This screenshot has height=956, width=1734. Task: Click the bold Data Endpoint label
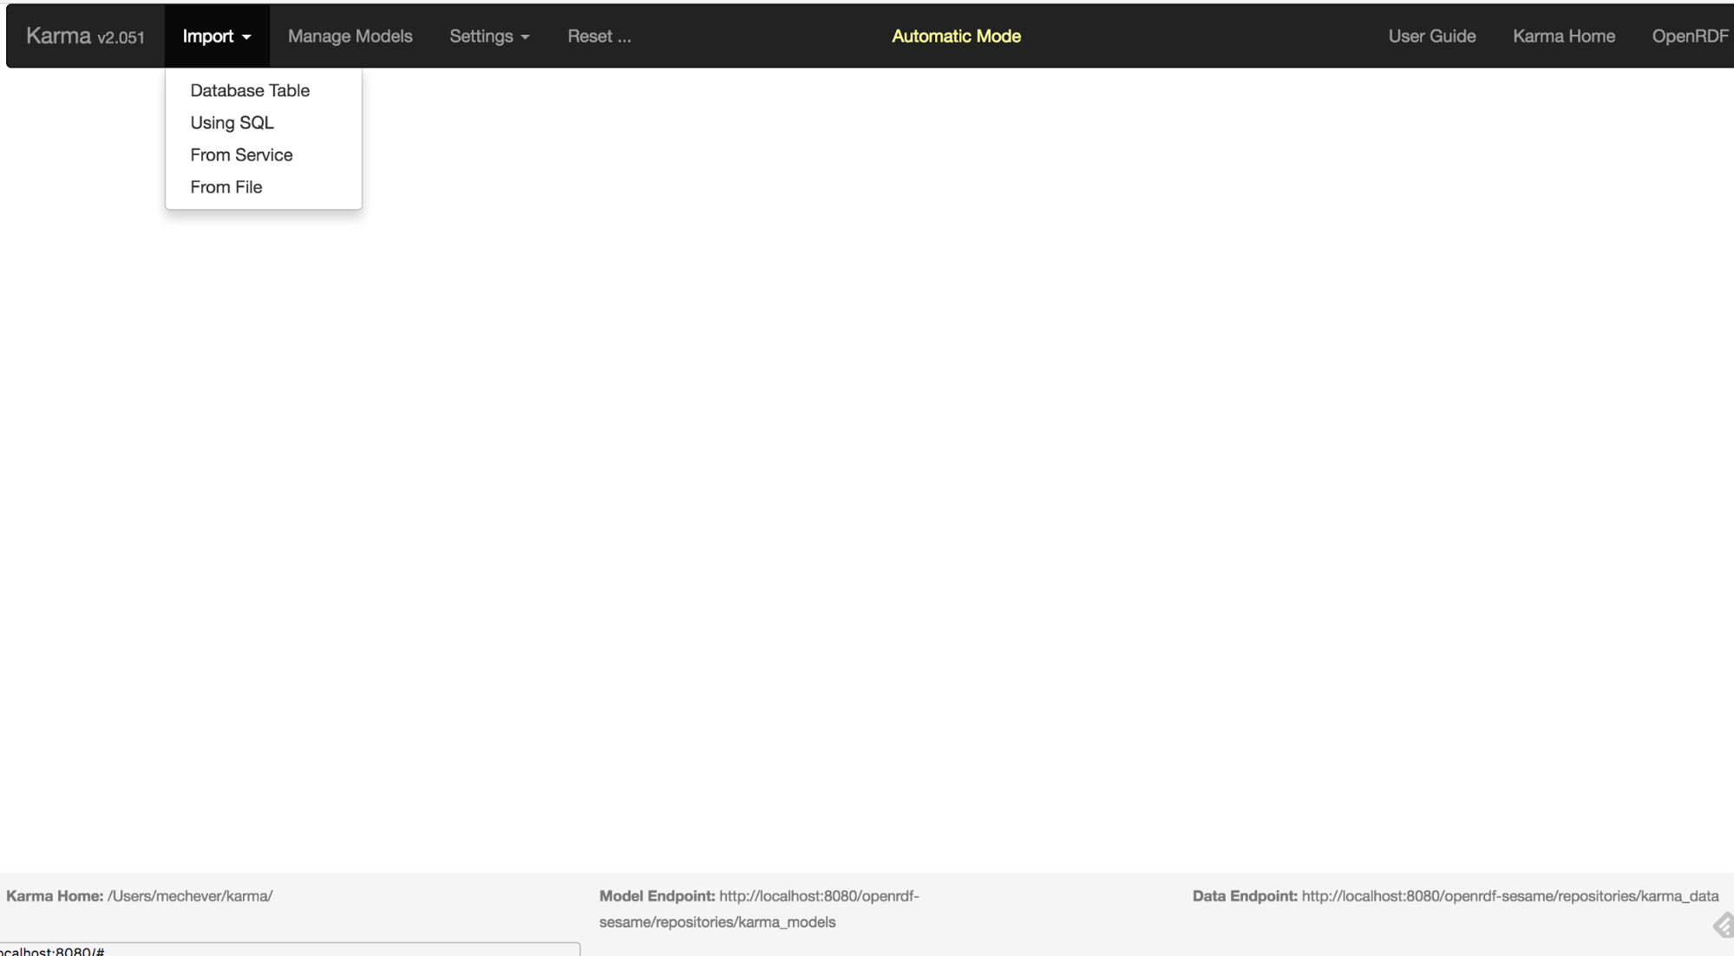(1245, 896)
